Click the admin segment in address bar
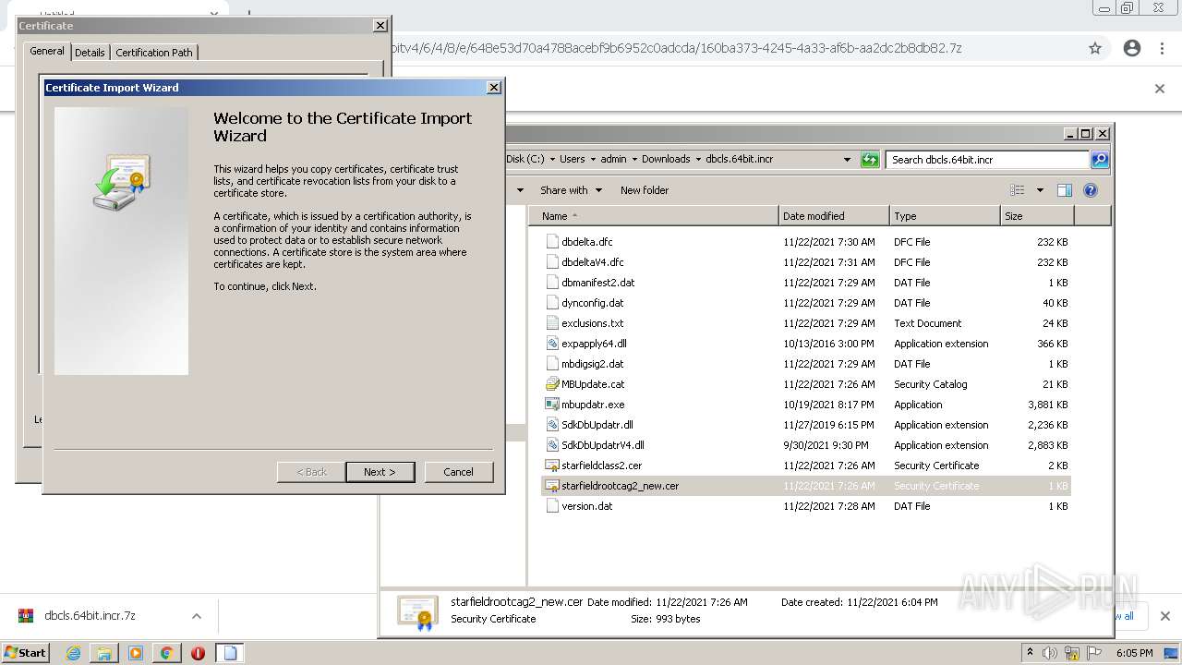Image resolution: width=1182 pixels, height=665 pixels. pos(613,160)
